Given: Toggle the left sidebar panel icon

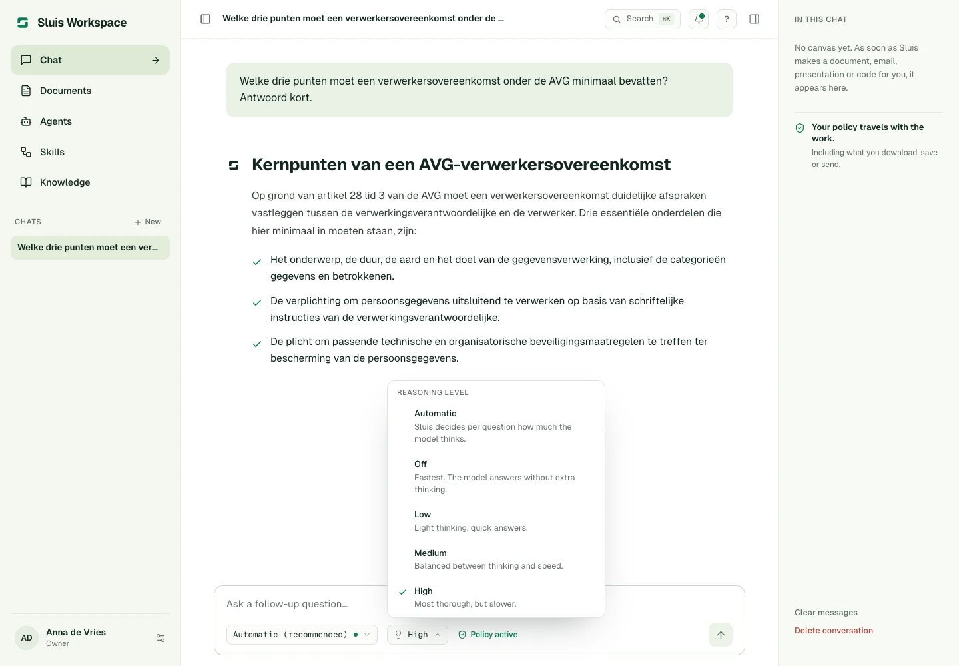Looking at the screenshot, I should [x=206, y=19].
